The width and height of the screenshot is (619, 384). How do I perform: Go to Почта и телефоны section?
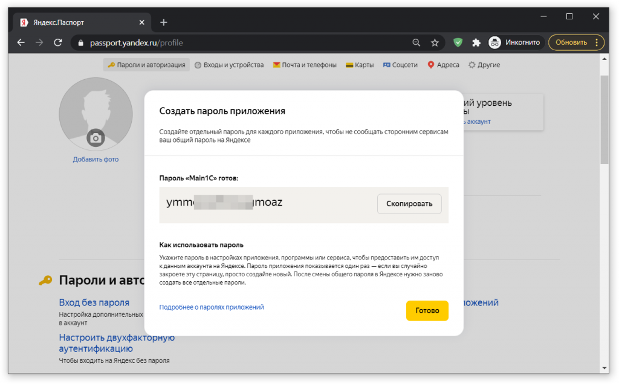[305, 65]
